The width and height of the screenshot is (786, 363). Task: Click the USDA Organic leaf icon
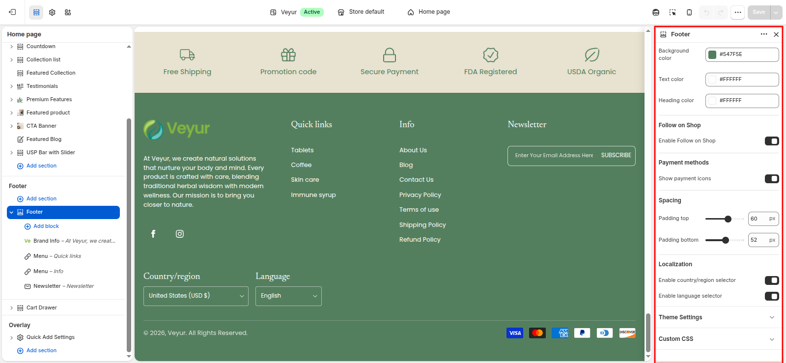point(592,55)
